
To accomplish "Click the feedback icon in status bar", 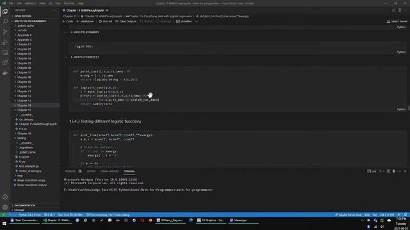I will pos(399,215).
